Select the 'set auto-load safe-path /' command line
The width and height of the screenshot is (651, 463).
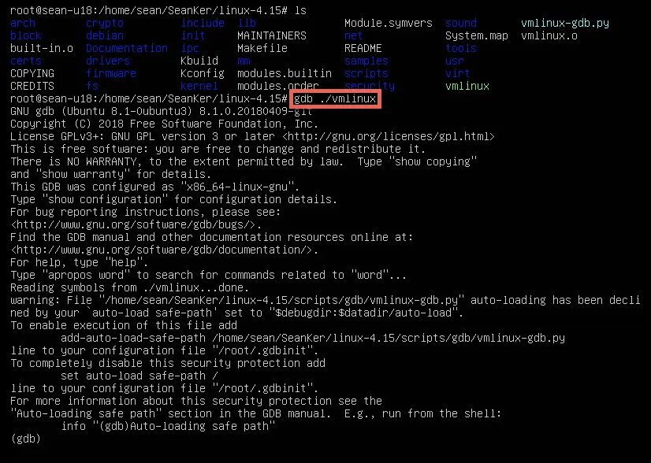(x=139, y=376)
